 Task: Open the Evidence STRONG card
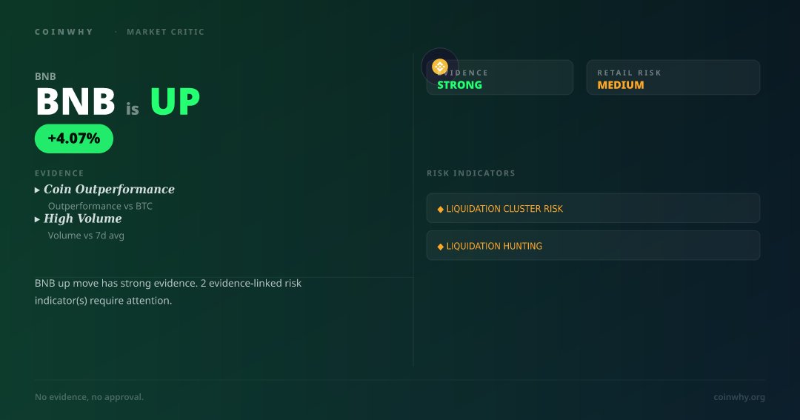(499, 78)
